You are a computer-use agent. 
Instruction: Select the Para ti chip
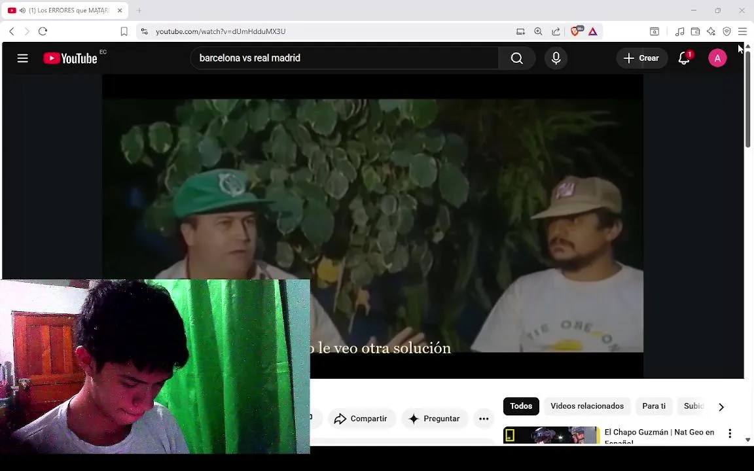(x=654, y=406)
